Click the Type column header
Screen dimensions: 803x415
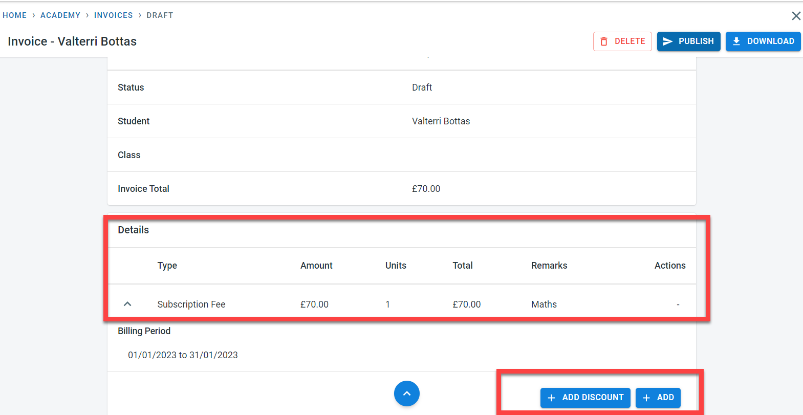pyautogui.click(x=167, y=266)
